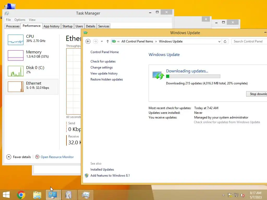The image size is (267, 200).
Task: Show hidden tray icons arrow
Action: (x=223, y=195)
